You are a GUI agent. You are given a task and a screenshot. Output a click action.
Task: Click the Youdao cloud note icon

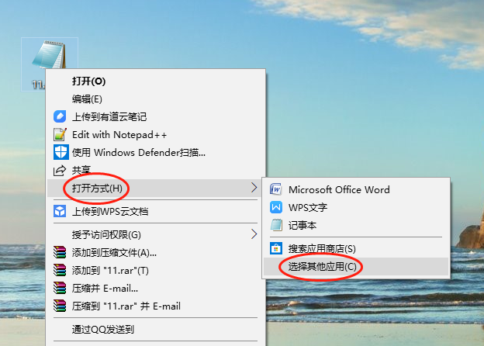(x=60, y=116)
